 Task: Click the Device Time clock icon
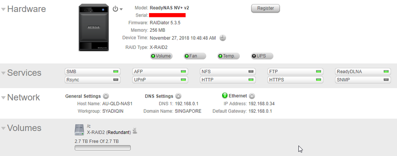coord(223,38)
